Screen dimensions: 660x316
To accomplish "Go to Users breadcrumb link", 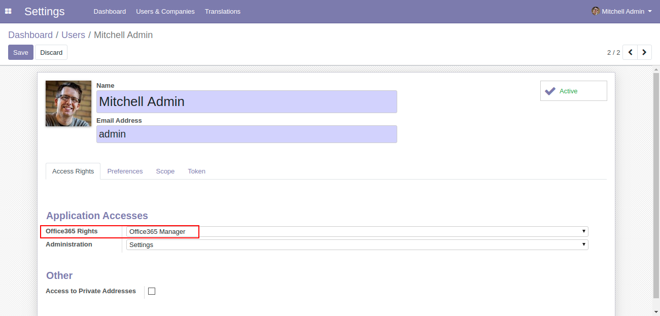I will tap(73, 35).
